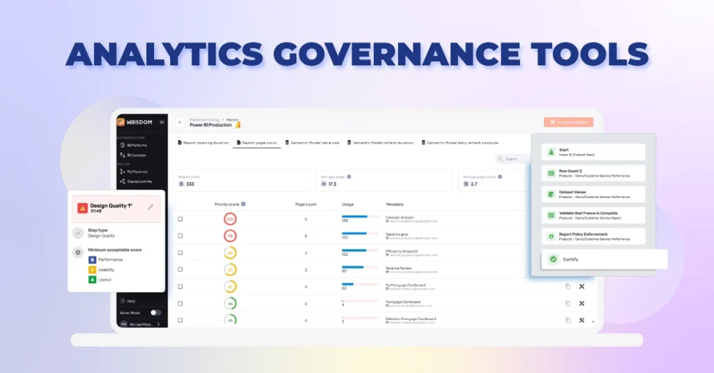The image size is (714, 373).
Task: Open the Trend Insights report name
Action: point(398,234)
